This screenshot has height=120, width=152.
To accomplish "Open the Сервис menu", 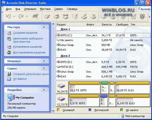I will click(x=59, y=9).
